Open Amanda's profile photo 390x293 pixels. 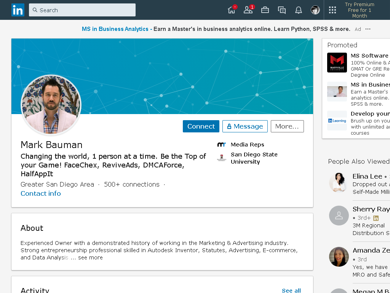tap(339, 257)
